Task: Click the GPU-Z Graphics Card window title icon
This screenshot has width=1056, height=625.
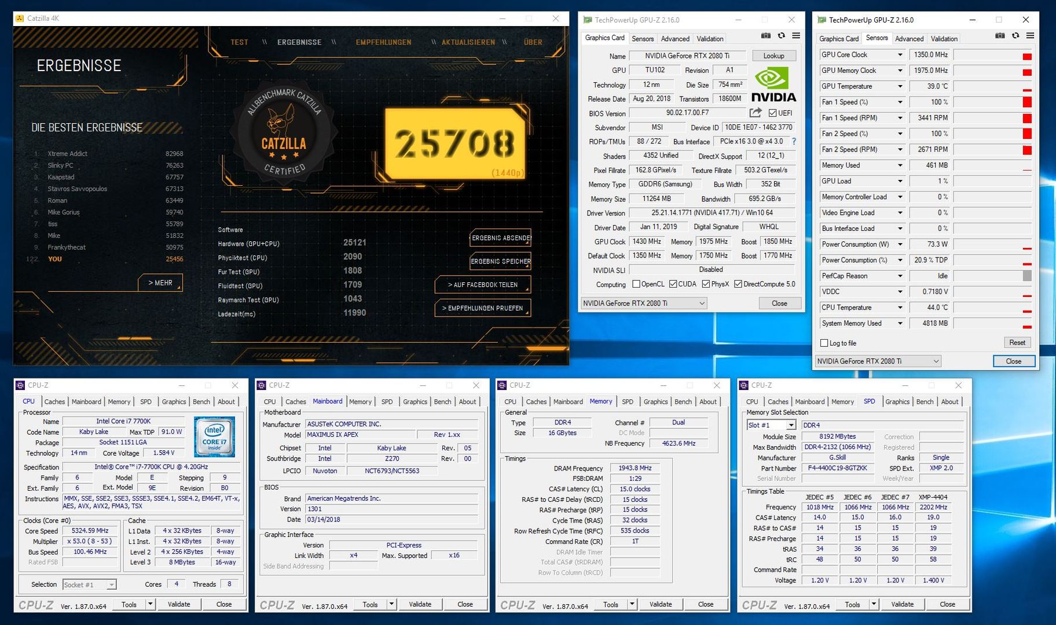Action: coord(588,20)
